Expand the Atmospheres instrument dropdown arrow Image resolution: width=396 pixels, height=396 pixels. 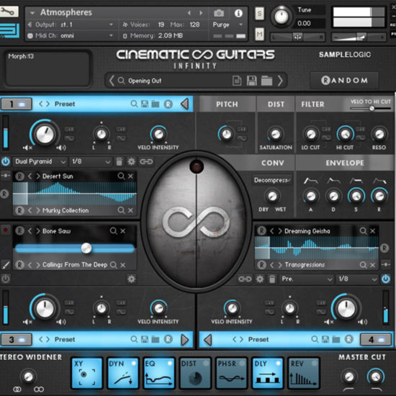click(32, 13)
